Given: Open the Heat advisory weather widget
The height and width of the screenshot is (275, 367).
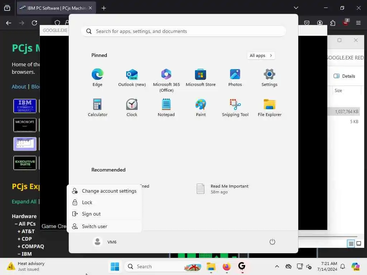Looking at the screenshot, I should [x=26, y=266].
